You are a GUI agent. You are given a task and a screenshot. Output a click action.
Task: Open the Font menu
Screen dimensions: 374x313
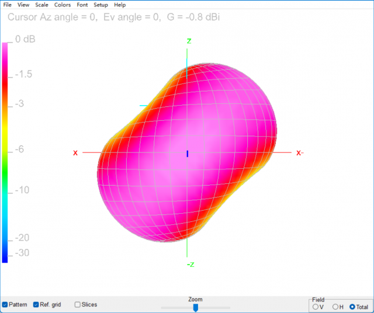point(82,5)
